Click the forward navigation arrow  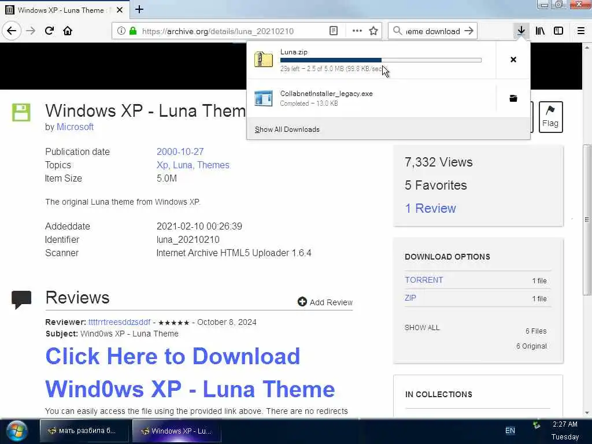(31, 31)
